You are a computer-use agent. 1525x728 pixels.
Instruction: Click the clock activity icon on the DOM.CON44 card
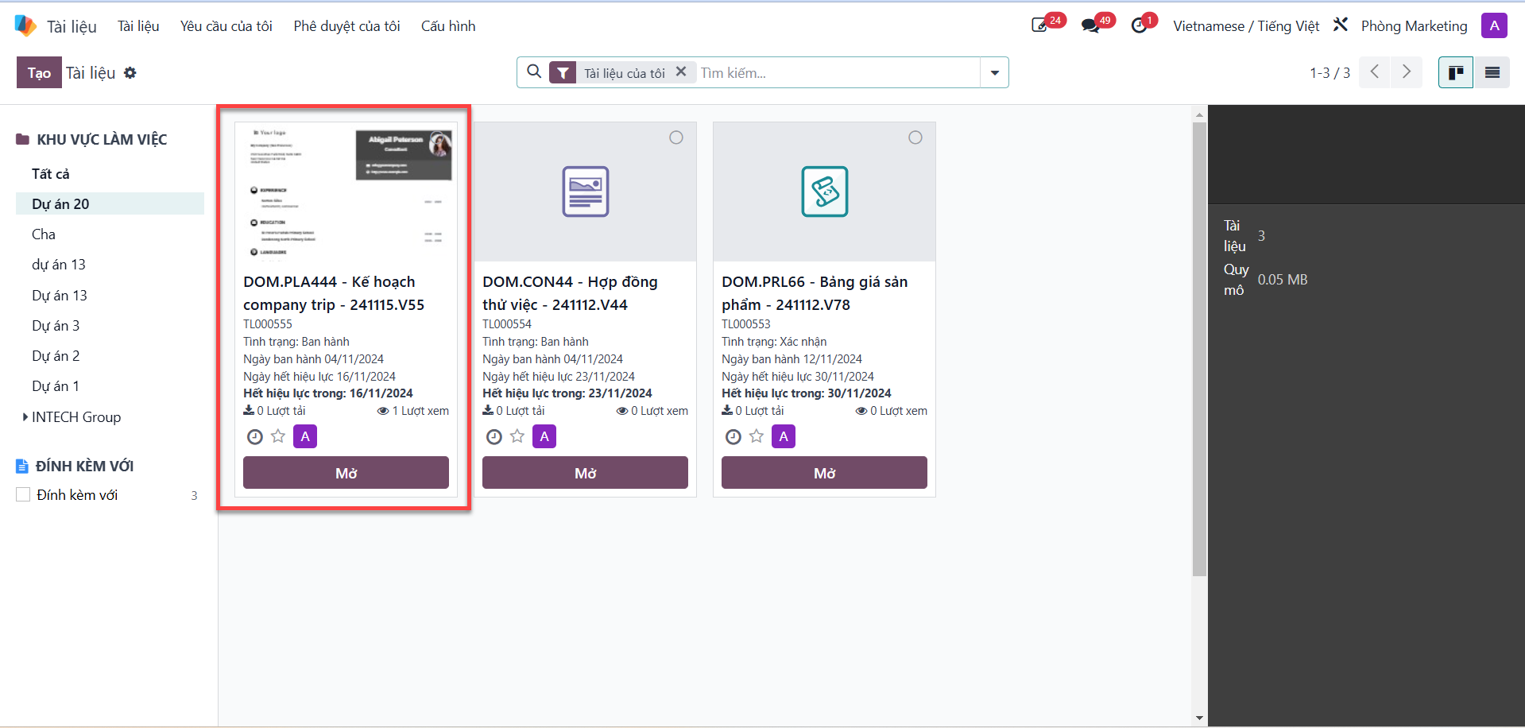click(494, 436)
